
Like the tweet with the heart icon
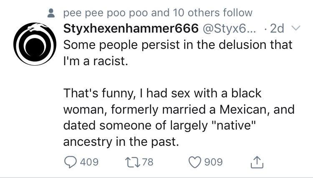click(x=195, y=162)
